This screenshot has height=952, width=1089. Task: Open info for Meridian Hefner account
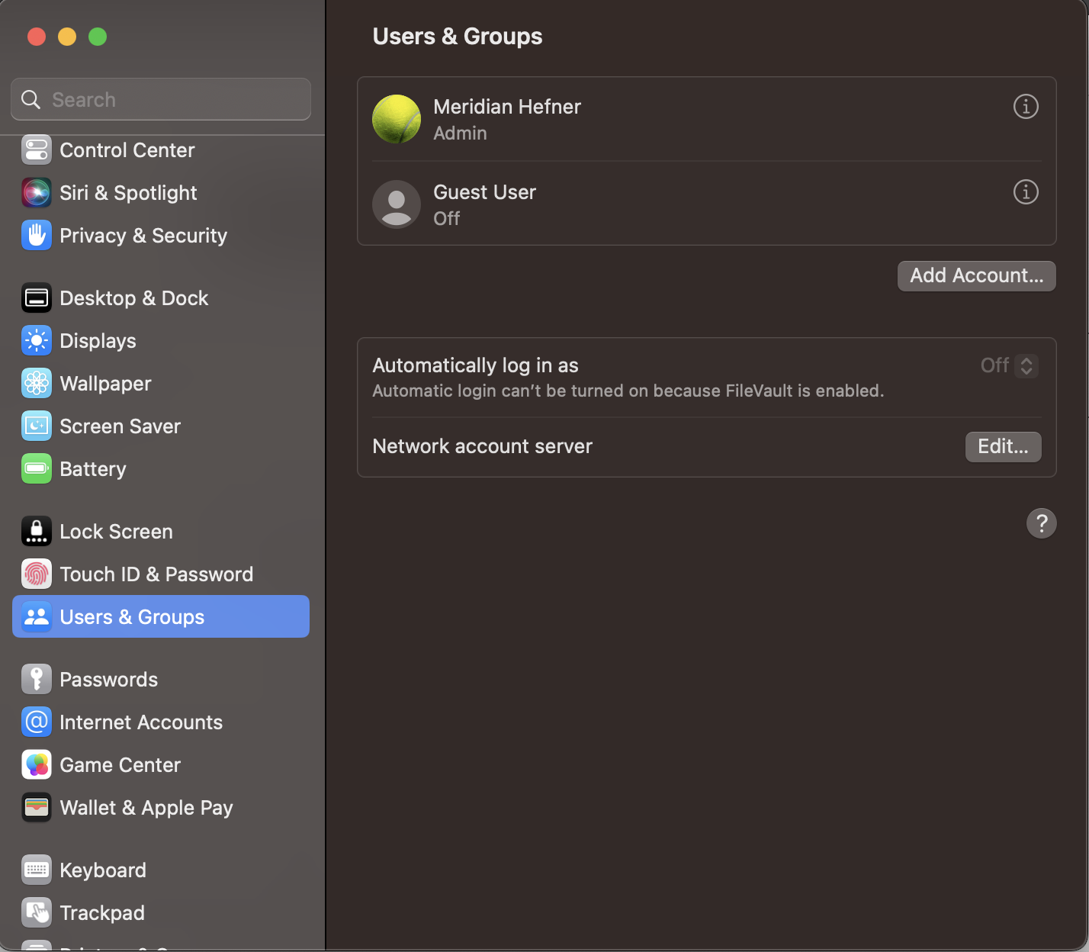1025,107
